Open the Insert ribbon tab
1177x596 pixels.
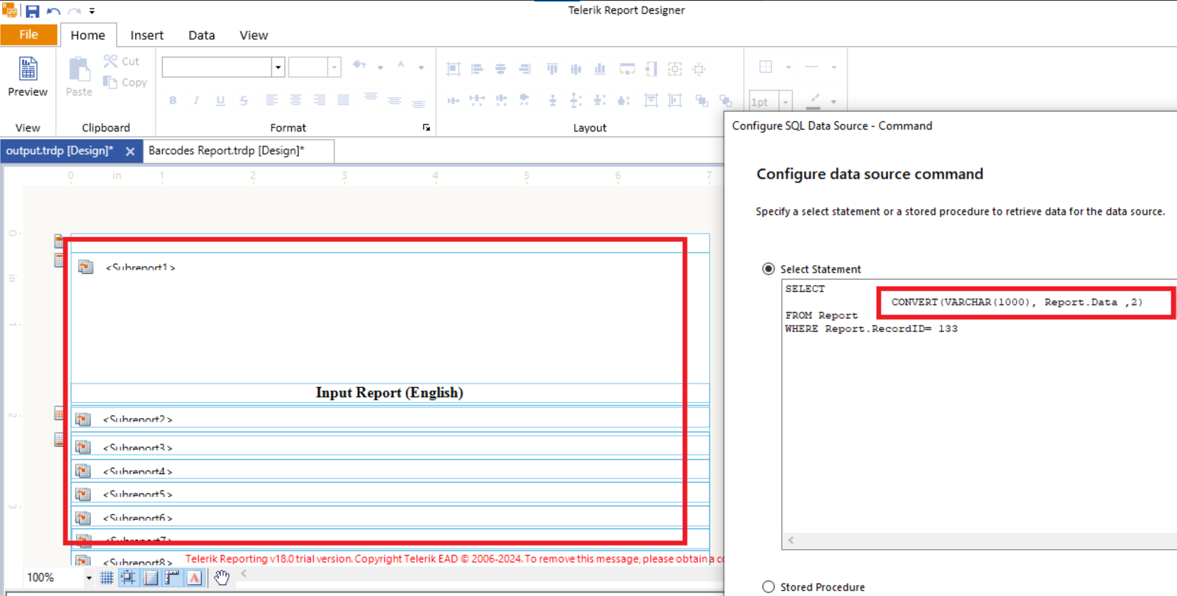pyautogui.click(x=146, y=35)
